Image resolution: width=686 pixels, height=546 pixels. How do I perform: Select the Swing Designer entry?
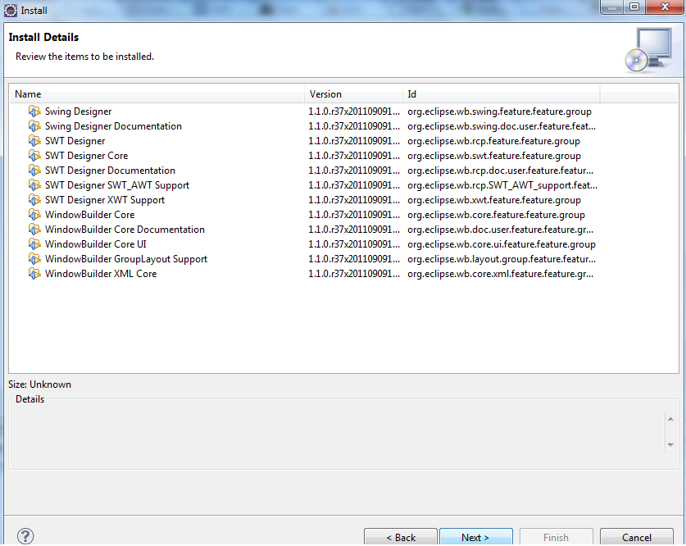(79, 111)
